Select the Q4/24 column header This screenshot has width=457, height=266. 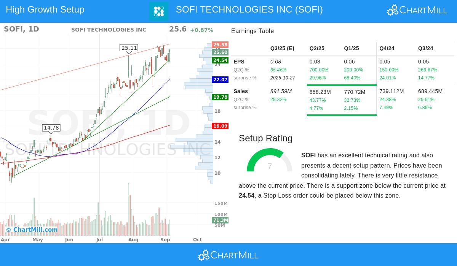[x=387, y=48]
